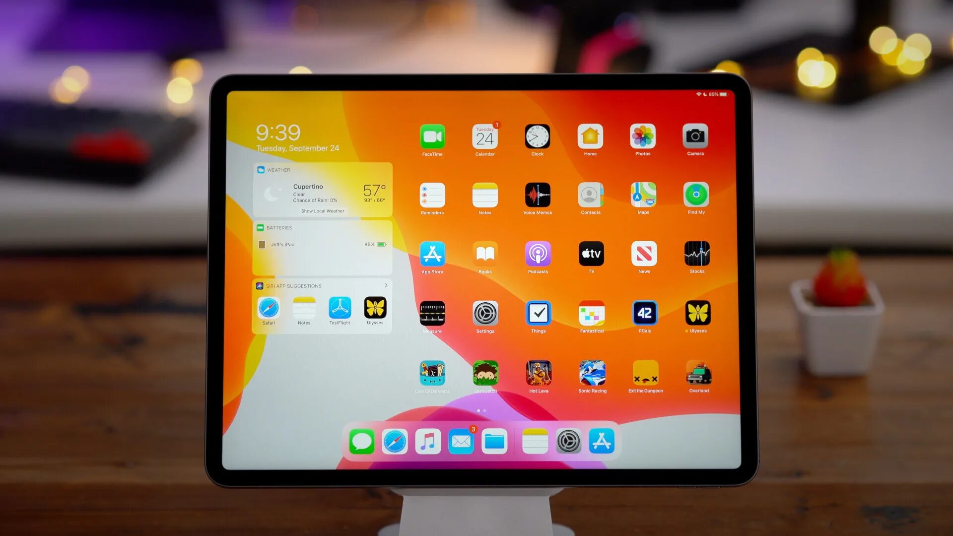Viewport: 953px width, 536px height.
Task: Expand Weather widget details
Action: point(322,211)
